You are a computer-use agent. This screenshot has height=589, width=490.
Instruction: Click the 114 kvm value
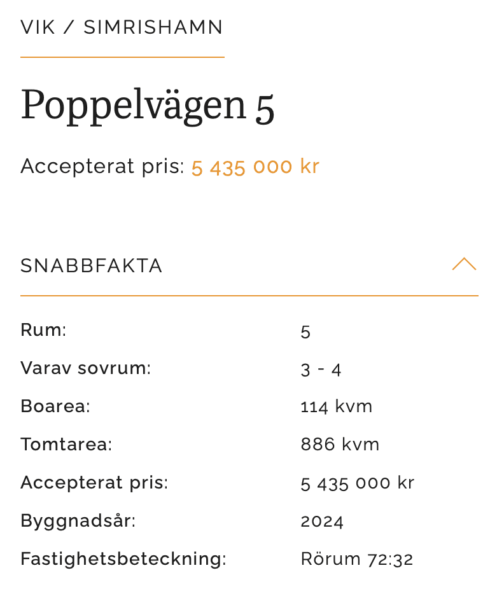[336, 407]
